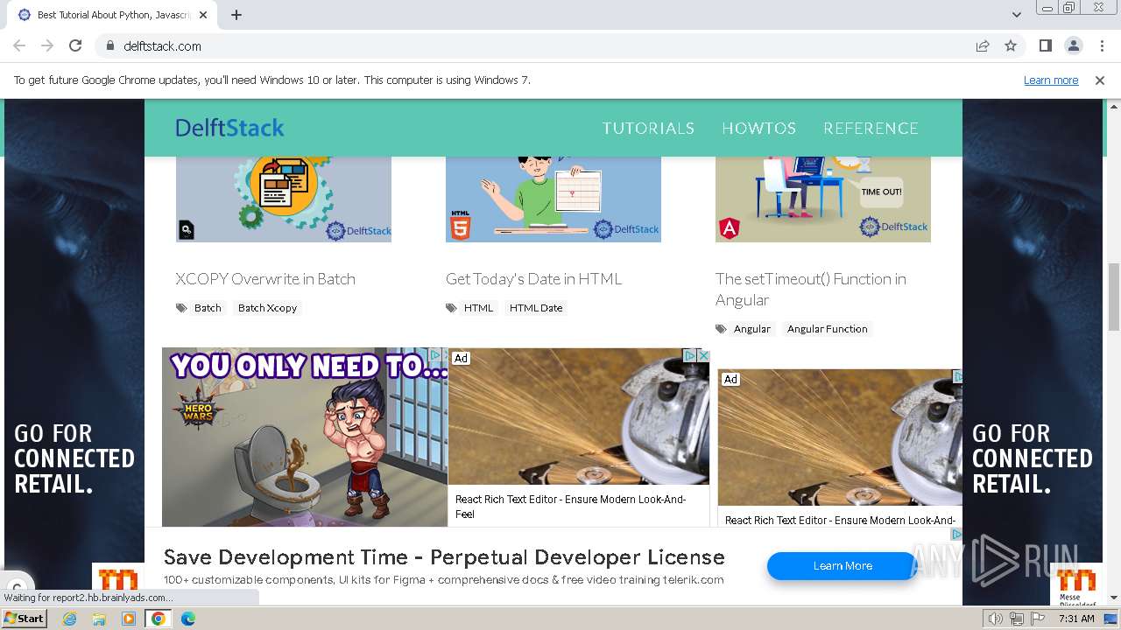Open Chrome profile avatar
This screenshot has width=1121, height=630.
point(1073,45)
